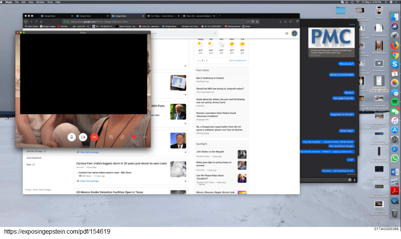
Task: Open the Google apps grid icon
Action: (x=287, y=34)
